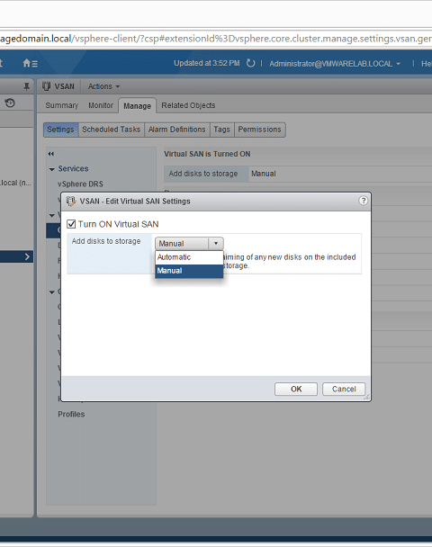Open Scheduled Tasks sub-tab
The image size is (432, 547).
pyautogui.click(x=112, y=130)
